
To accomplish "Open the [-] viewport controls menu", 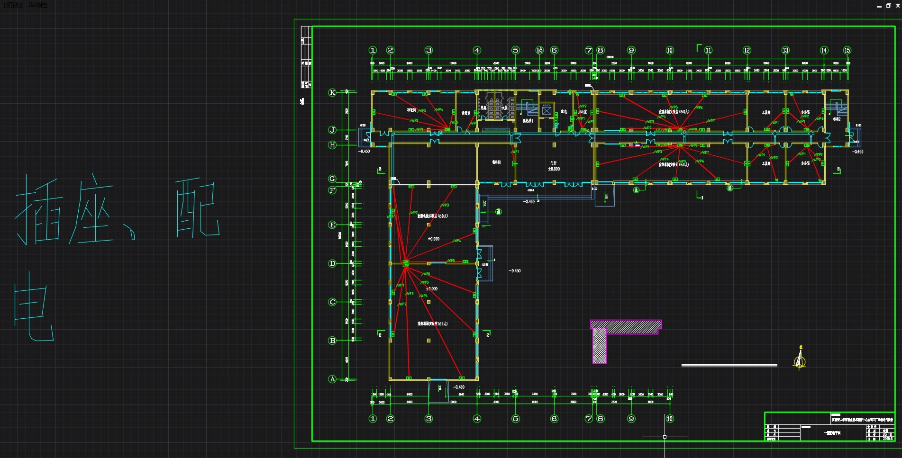I will pyautogui.click(x=3, y=5).
